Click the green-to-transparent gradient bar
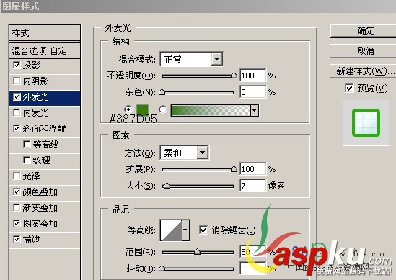The width and height of the screenshot is (396, 280). (211, 110)
